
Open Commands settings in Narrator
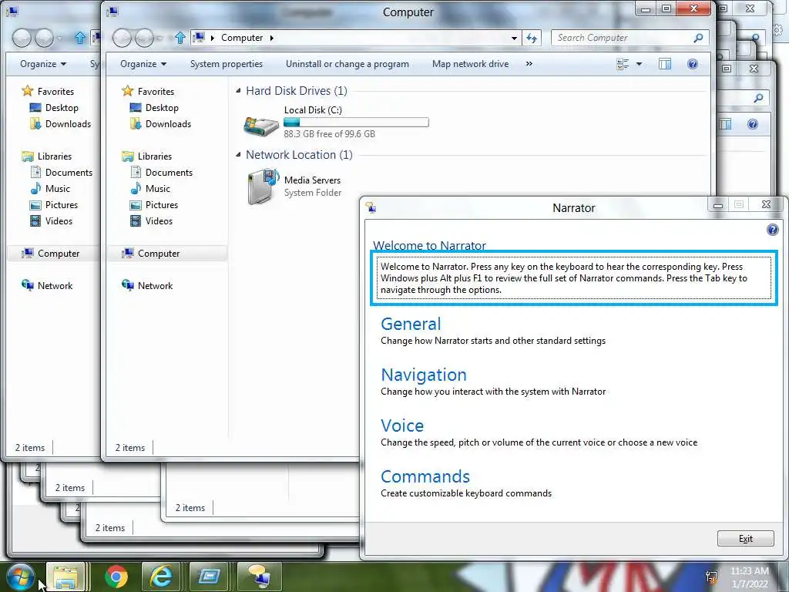tap(425, 476)
